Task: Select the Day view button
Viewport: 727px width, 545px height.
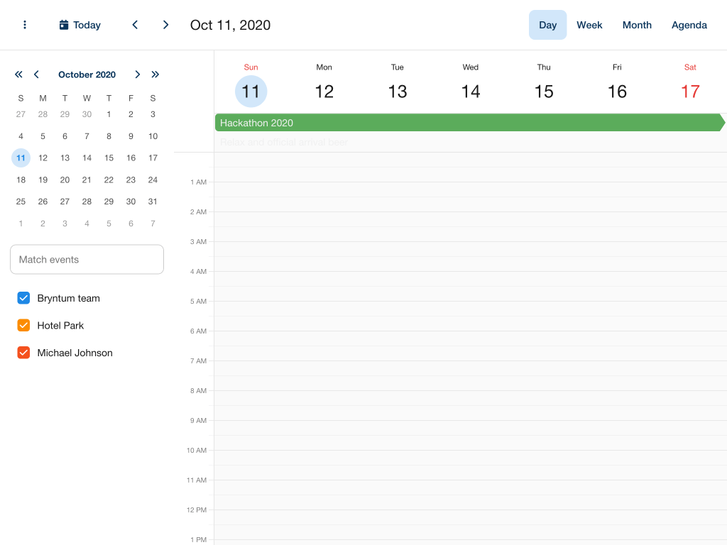Action: [x=547, y=25]
